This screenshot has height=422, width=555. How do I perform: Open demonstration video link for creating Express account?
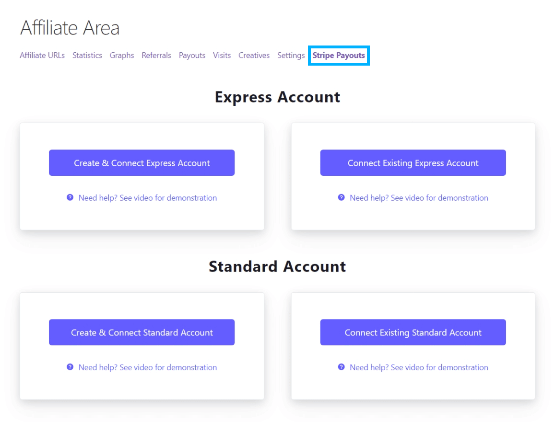pos(148,197)
